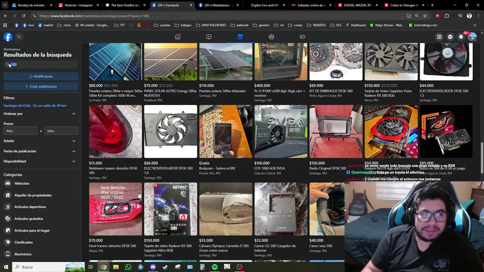Click the Facebook logo

click(x=8, y=37)
